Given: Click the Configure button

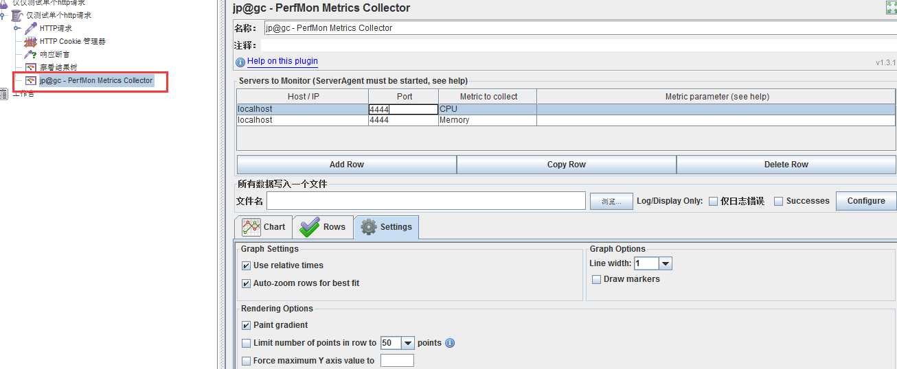Looking at the screenshot, I should [x=865, y=201].
